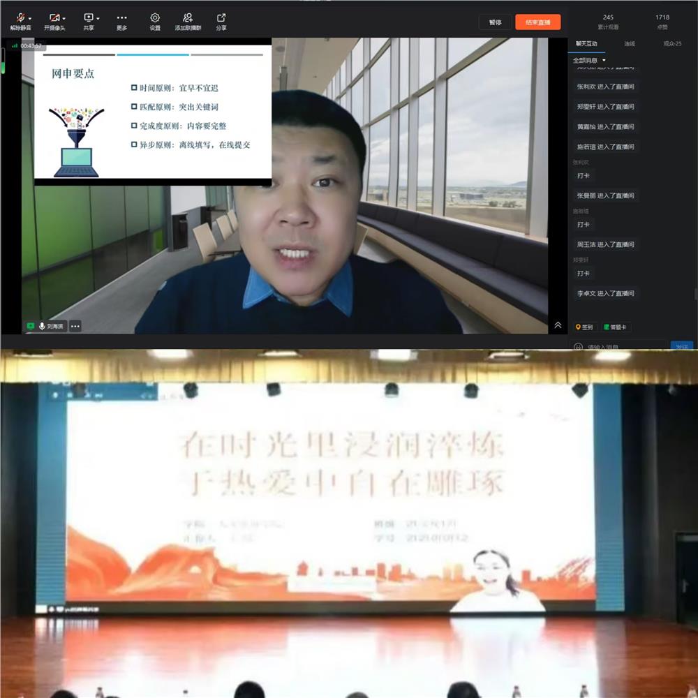Expand share options dropdown arrow
Viewport: 698px width, 698px height.
click(98, 18)
